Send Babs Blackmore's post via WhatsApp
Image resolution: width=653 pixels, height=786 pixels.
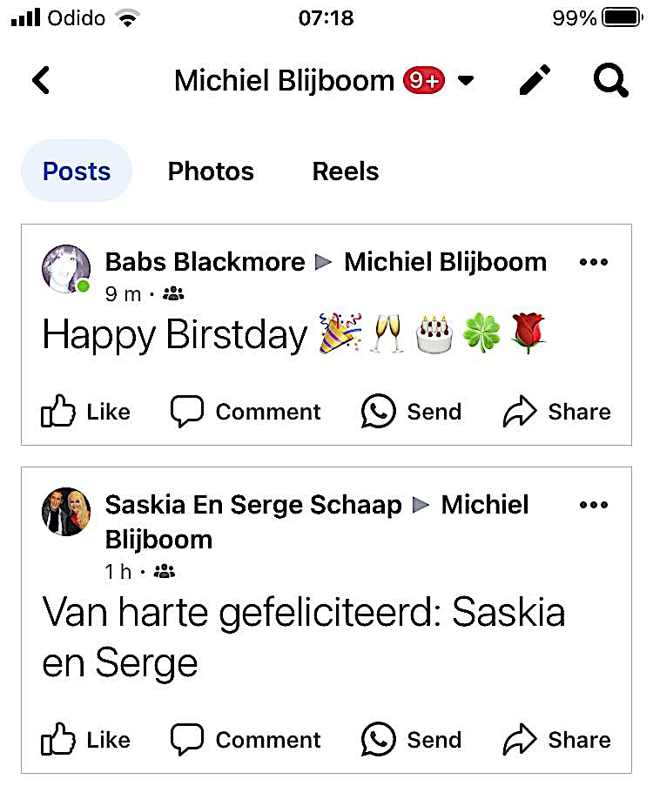pyautogui.click(x=411, y=412)
